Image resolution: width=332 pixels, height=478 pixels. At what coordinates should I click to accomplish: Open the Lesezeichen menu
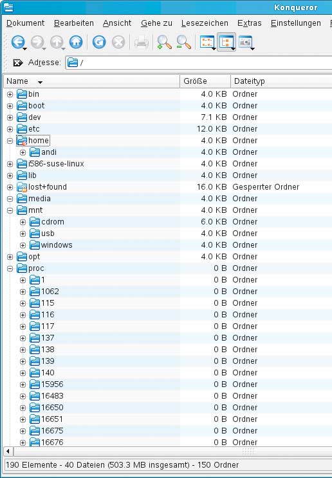pyautogui.click(x=205, y=23)
